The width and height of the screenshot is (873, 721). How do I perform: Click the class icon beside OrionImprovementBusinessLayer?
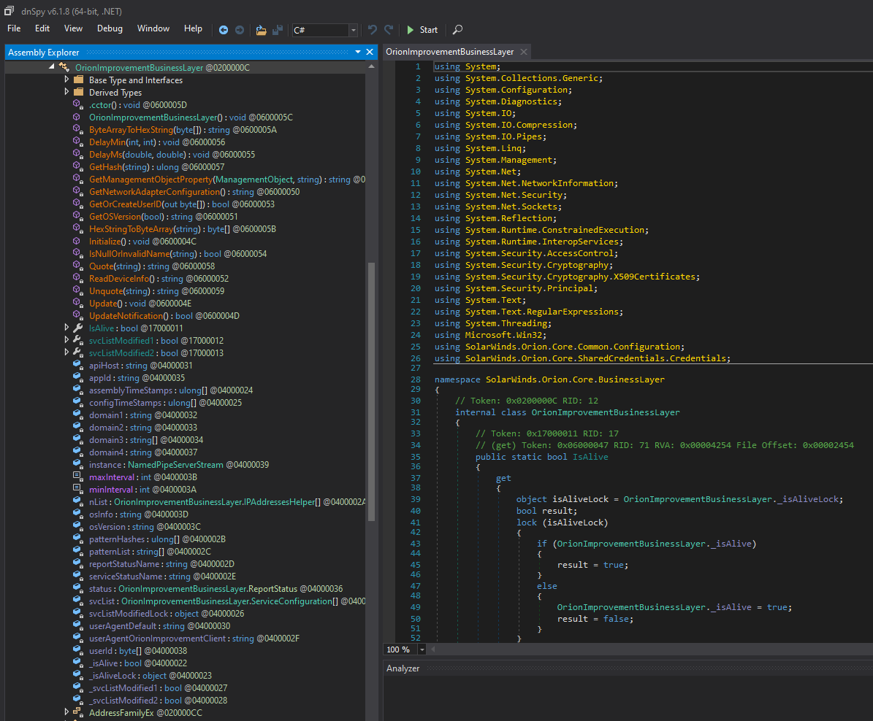[64, 66]
